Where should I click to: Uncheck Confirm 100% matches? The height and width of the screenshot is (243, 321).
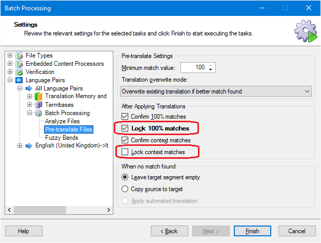tap(125, 117)
